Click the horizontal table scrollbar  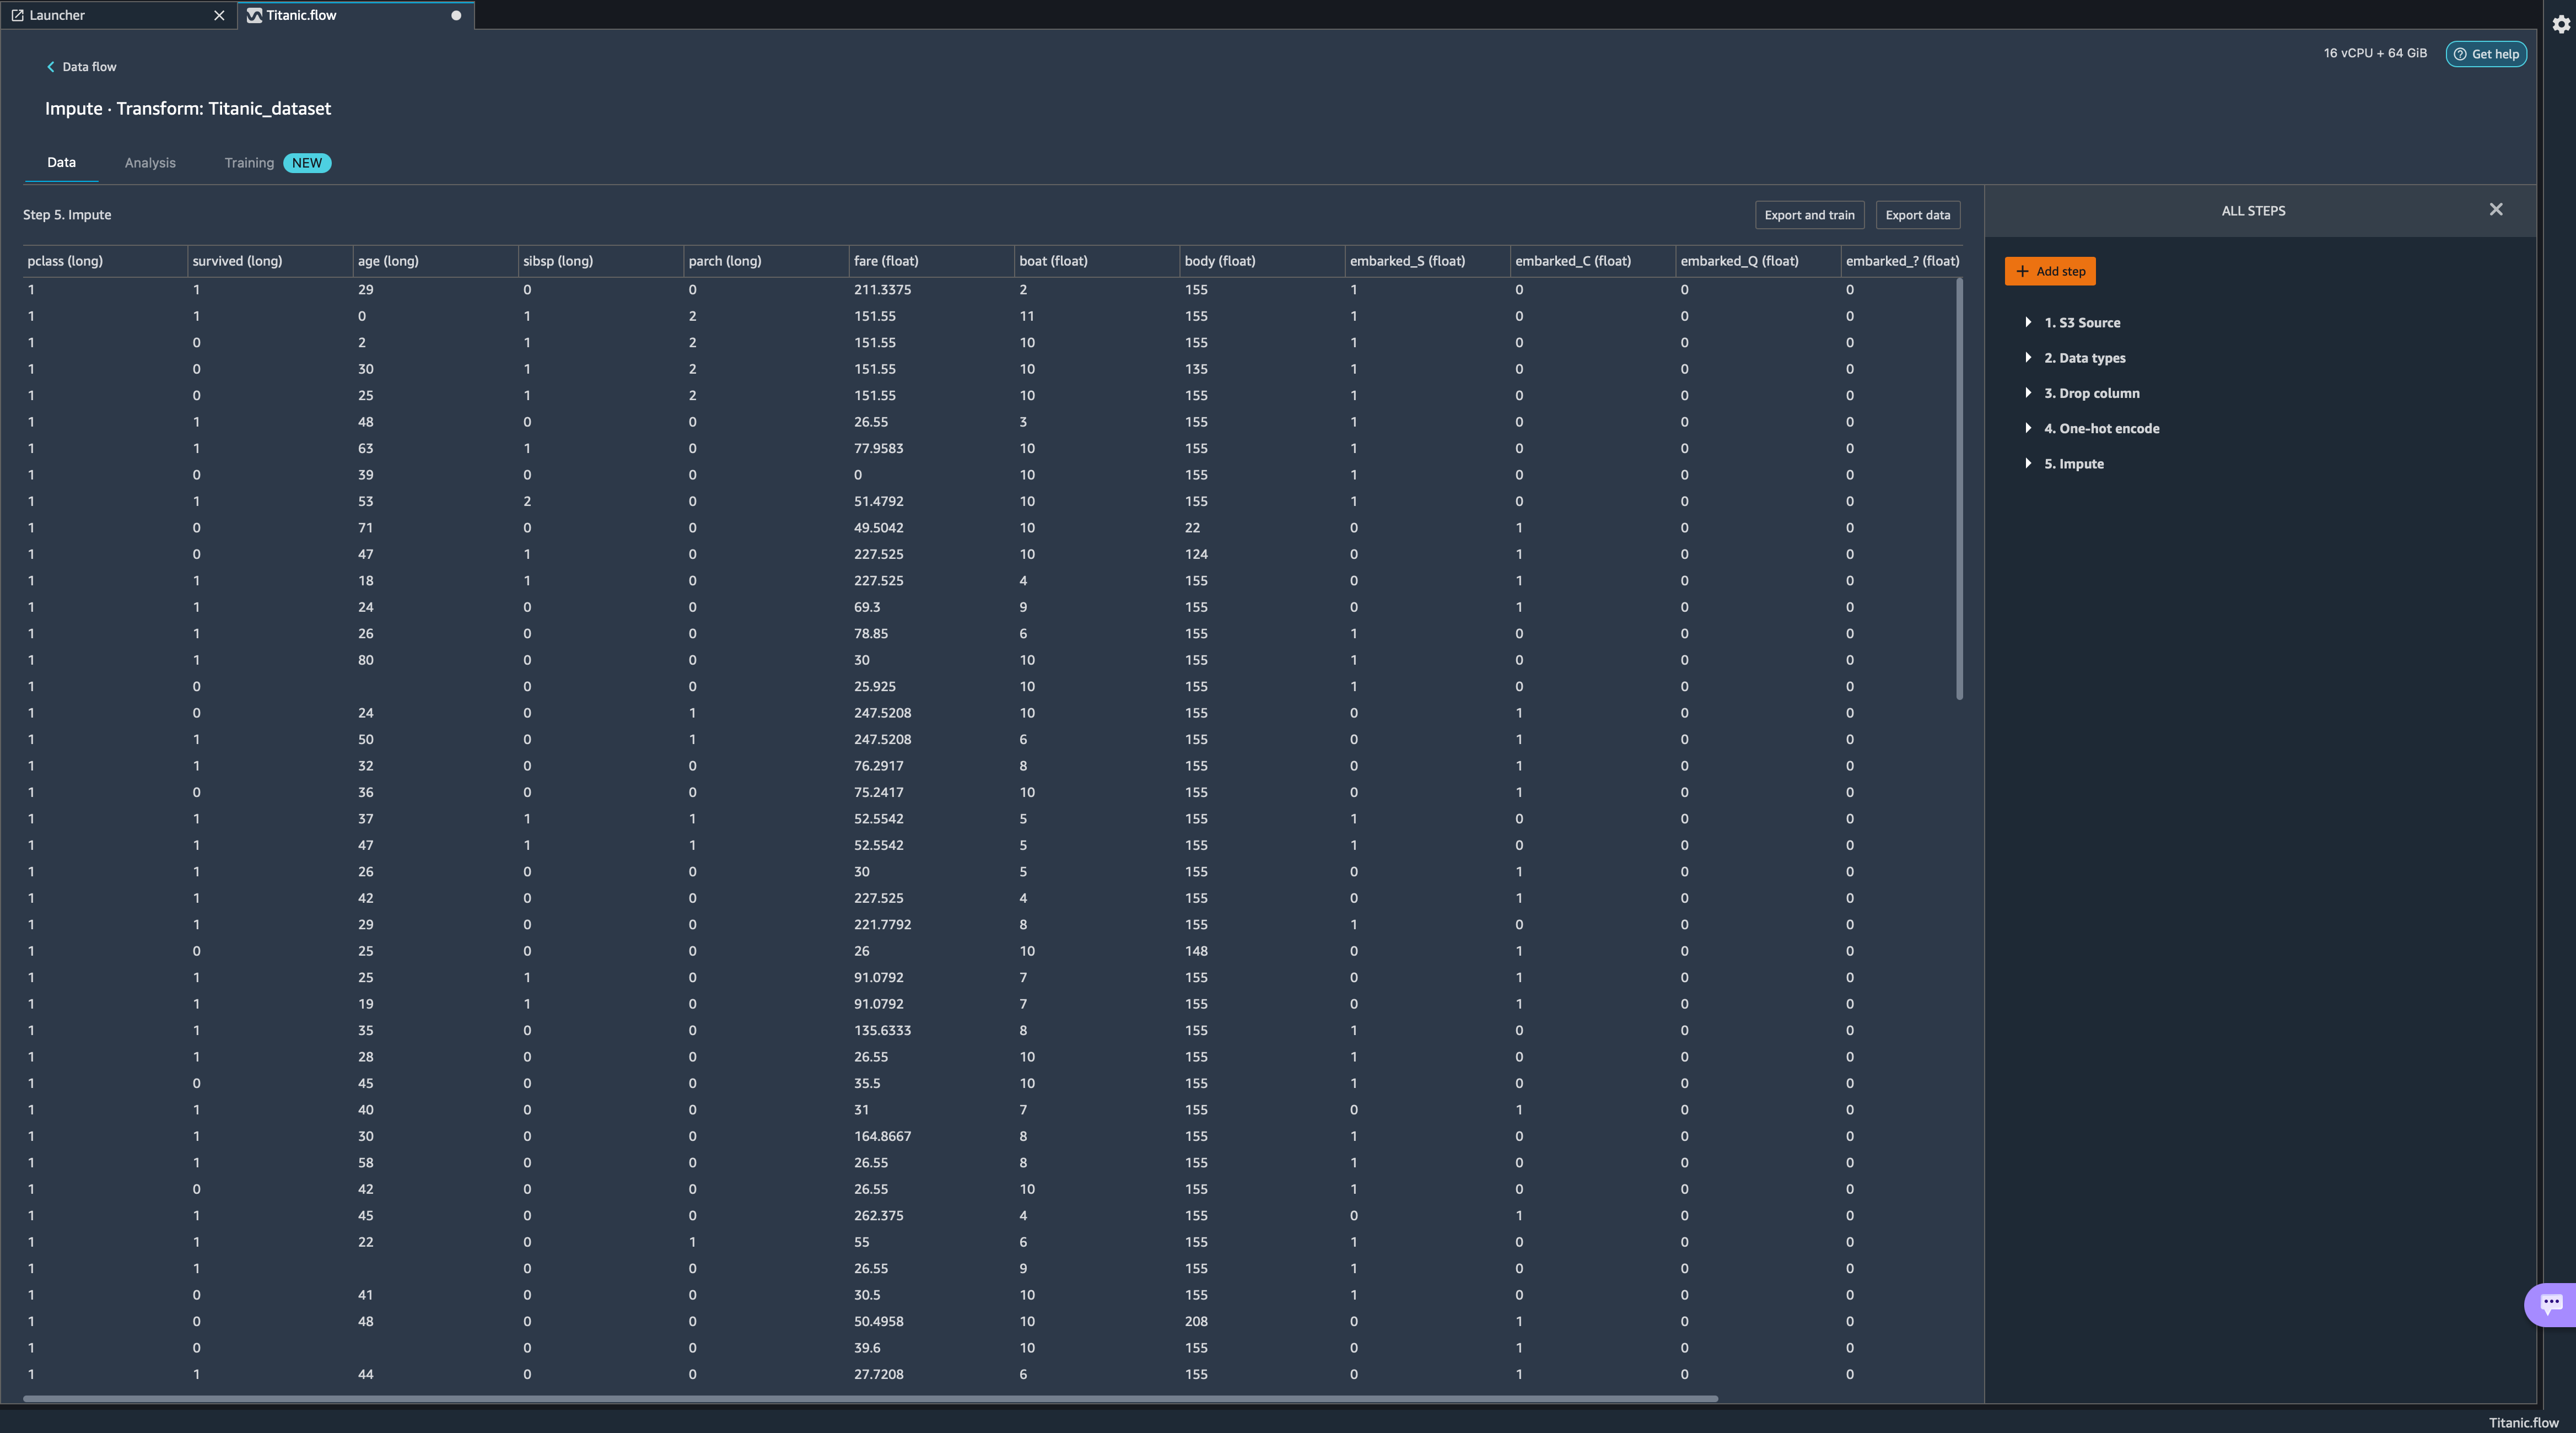point(870,1398)
